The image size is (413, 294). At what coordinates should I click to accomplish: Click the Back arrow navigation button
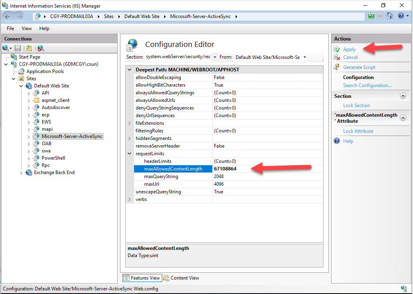(x=8, y=16)
